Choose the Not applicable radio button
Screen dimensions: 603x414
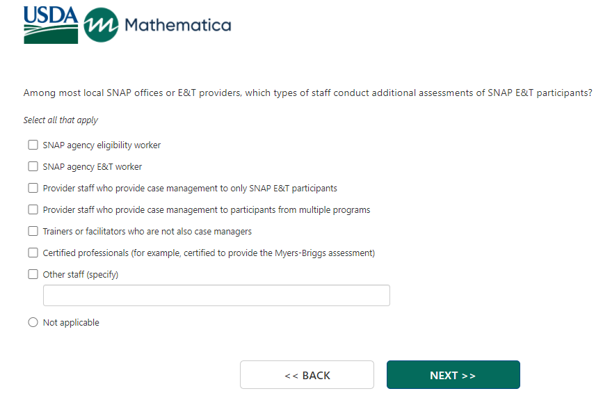(x=33, y=323)
